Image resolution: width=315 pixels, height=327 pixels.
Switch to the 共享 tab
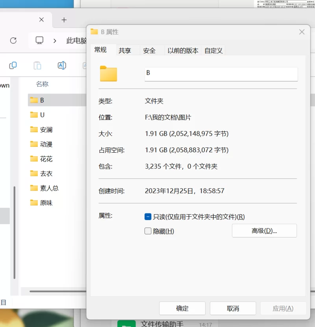(125, 50)
